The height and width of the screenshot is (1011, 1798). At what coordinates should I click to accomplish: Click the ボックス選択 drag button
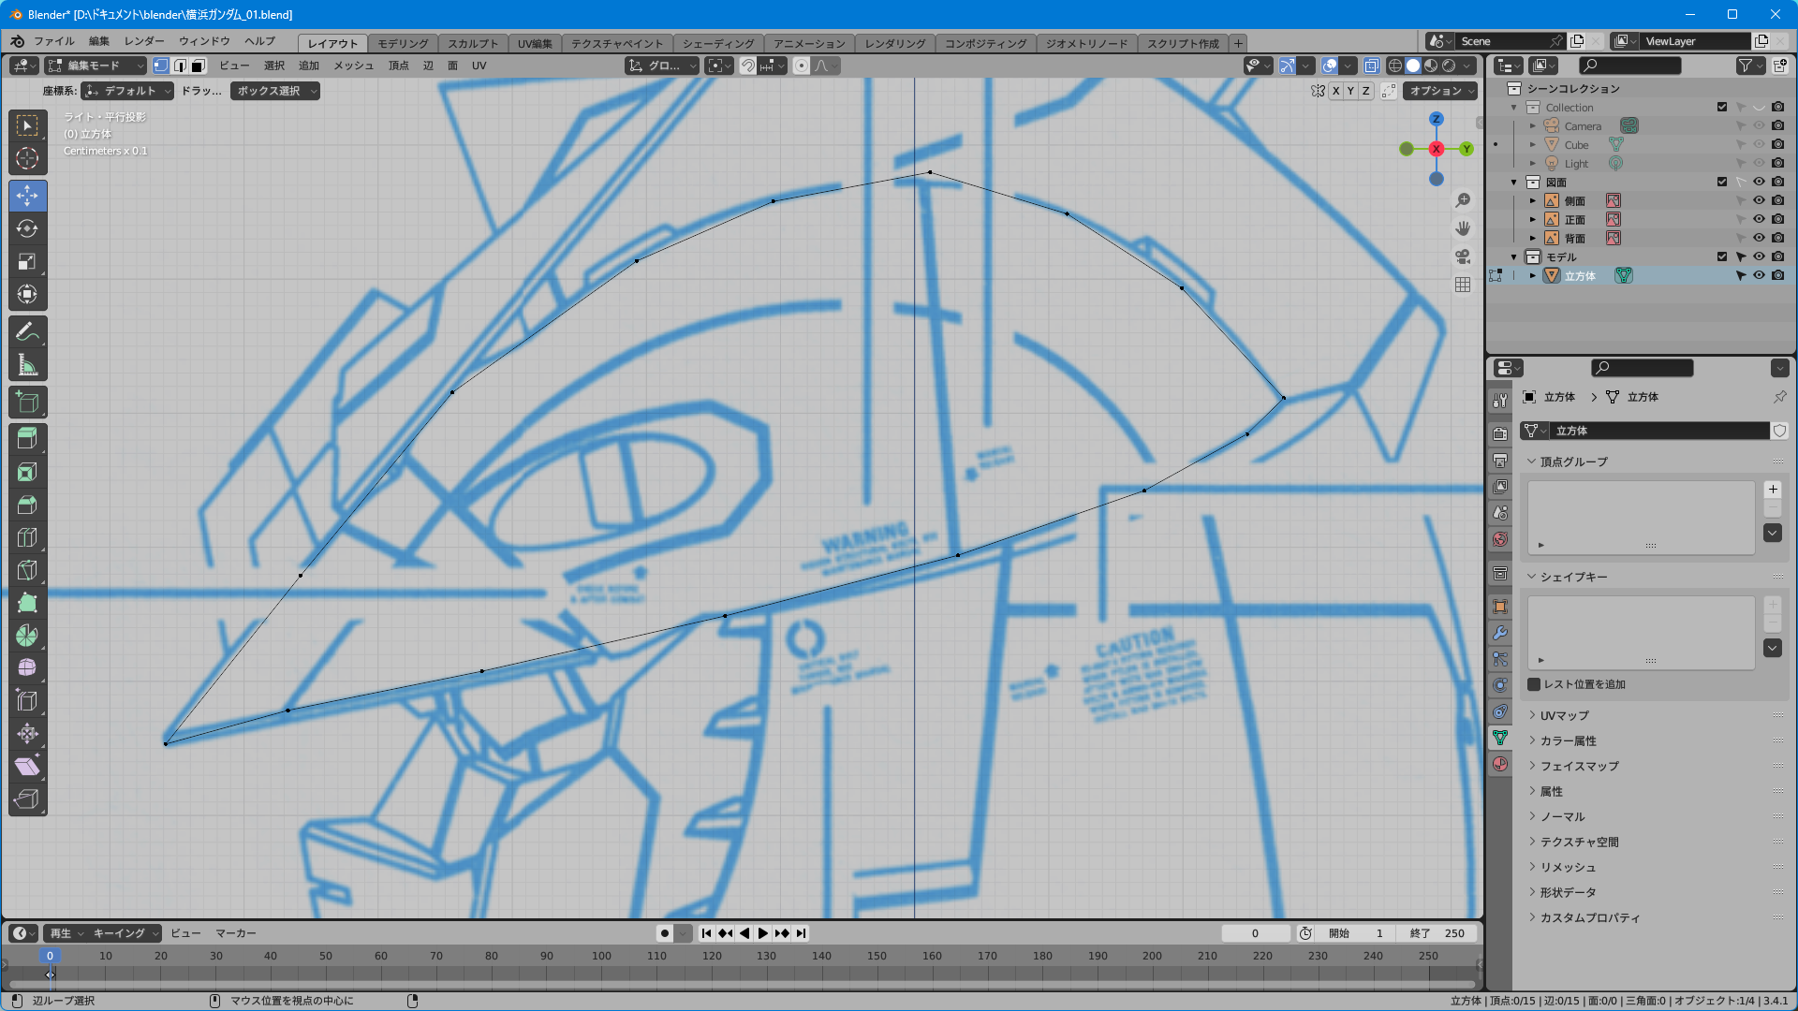(274, 91)
